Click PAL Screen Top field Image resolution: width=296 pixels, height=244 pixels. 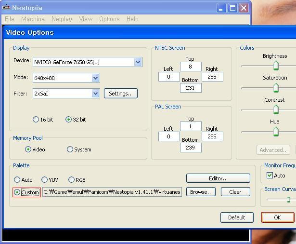tap(191, 126)
